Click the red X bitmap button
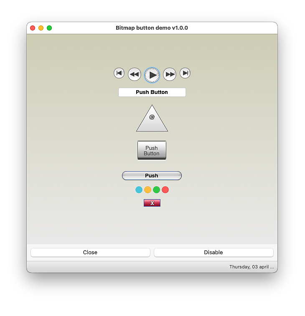Viewport: 305px width, 316px height. tap(152, 203)
